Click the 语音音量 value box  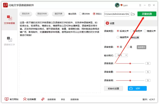[x=148, y=72]
